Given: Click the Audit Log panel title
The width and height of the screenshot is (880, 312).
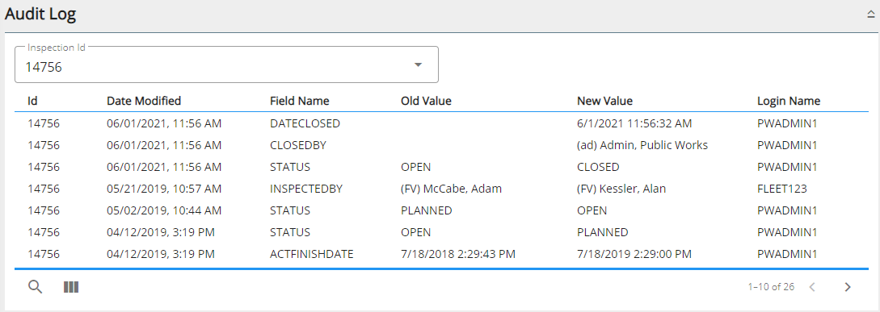Looking at the screenshot, I should (x=40, y=15).
